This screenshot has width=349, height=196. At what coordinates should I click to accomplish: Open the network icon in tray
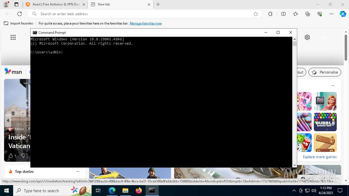click(307, 191)
